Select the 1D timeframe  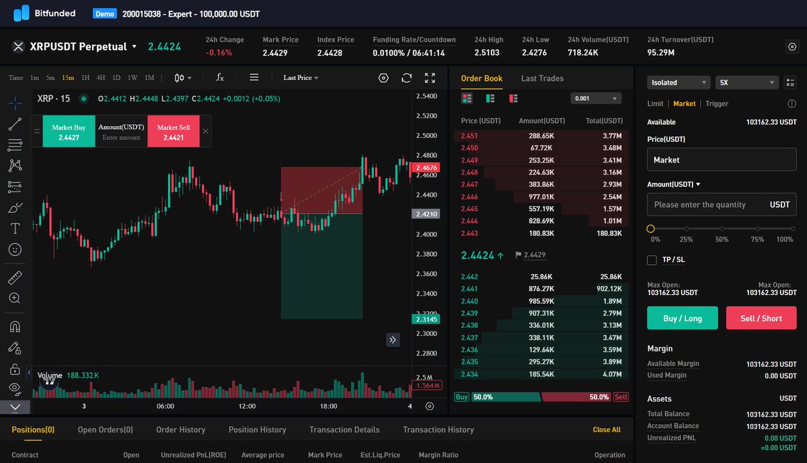[x=116, y=78]
